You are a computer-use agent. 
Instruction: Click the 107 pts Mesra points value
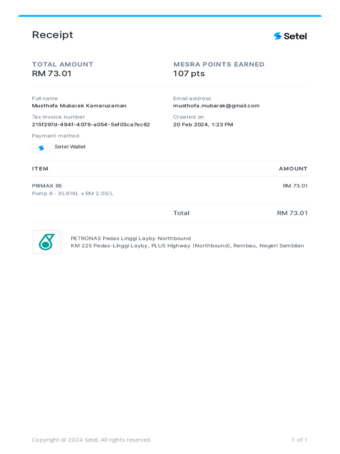coord(189,74)
